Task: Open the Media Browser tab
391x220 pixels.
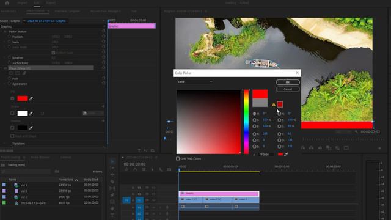Action: coord(40,158)
